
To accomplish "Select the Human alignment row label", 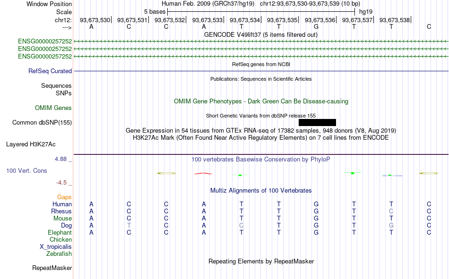I will point(62,204).
